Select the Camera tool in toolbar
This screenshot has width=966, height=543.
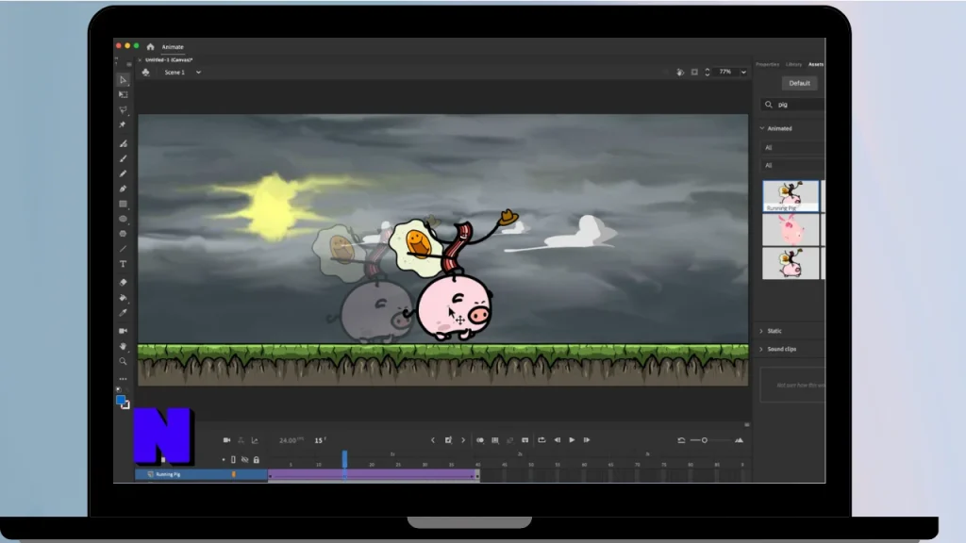click(x=124, y=331)
